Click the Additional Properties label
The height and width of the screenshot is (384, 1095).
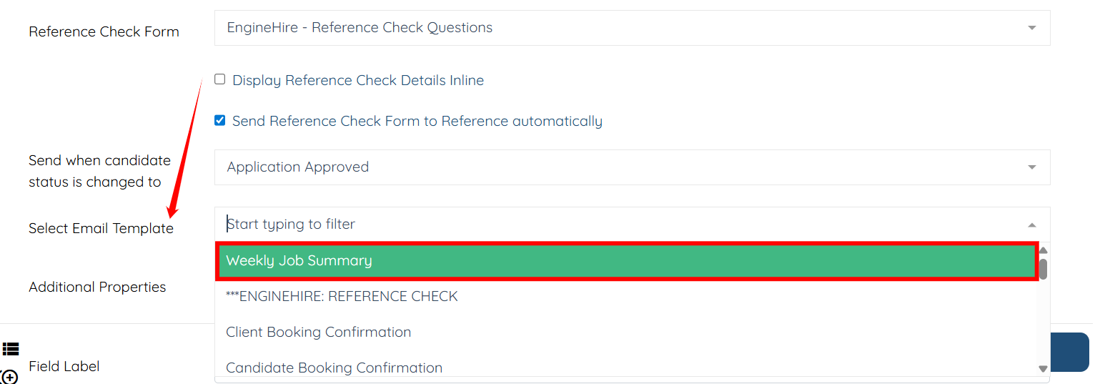click(x=97, y=287)
